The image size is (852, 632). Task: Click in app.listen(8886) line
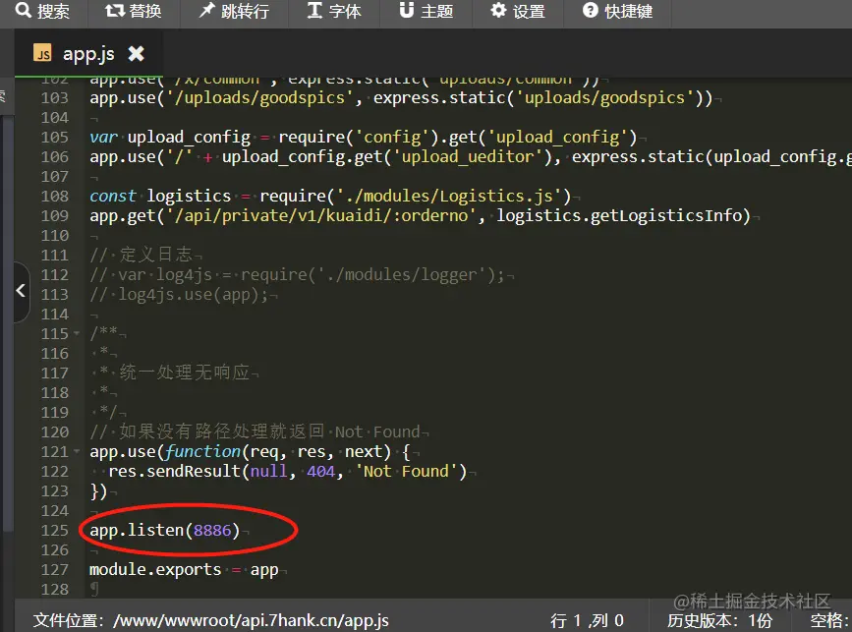click(x=165, y=531)
